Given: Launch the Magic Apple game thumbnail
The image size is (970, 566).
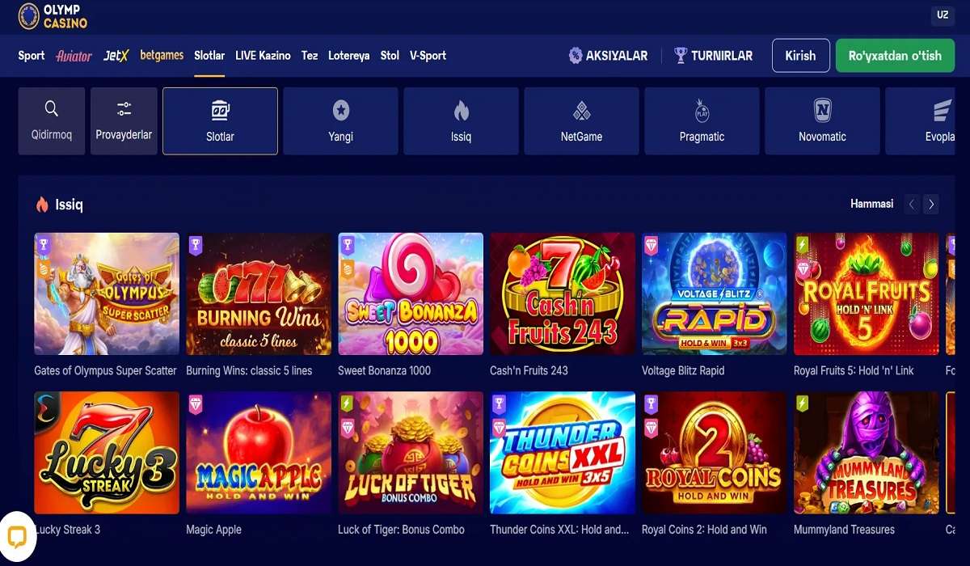Looking at the screenshot, I should click(x=259, y=453).
